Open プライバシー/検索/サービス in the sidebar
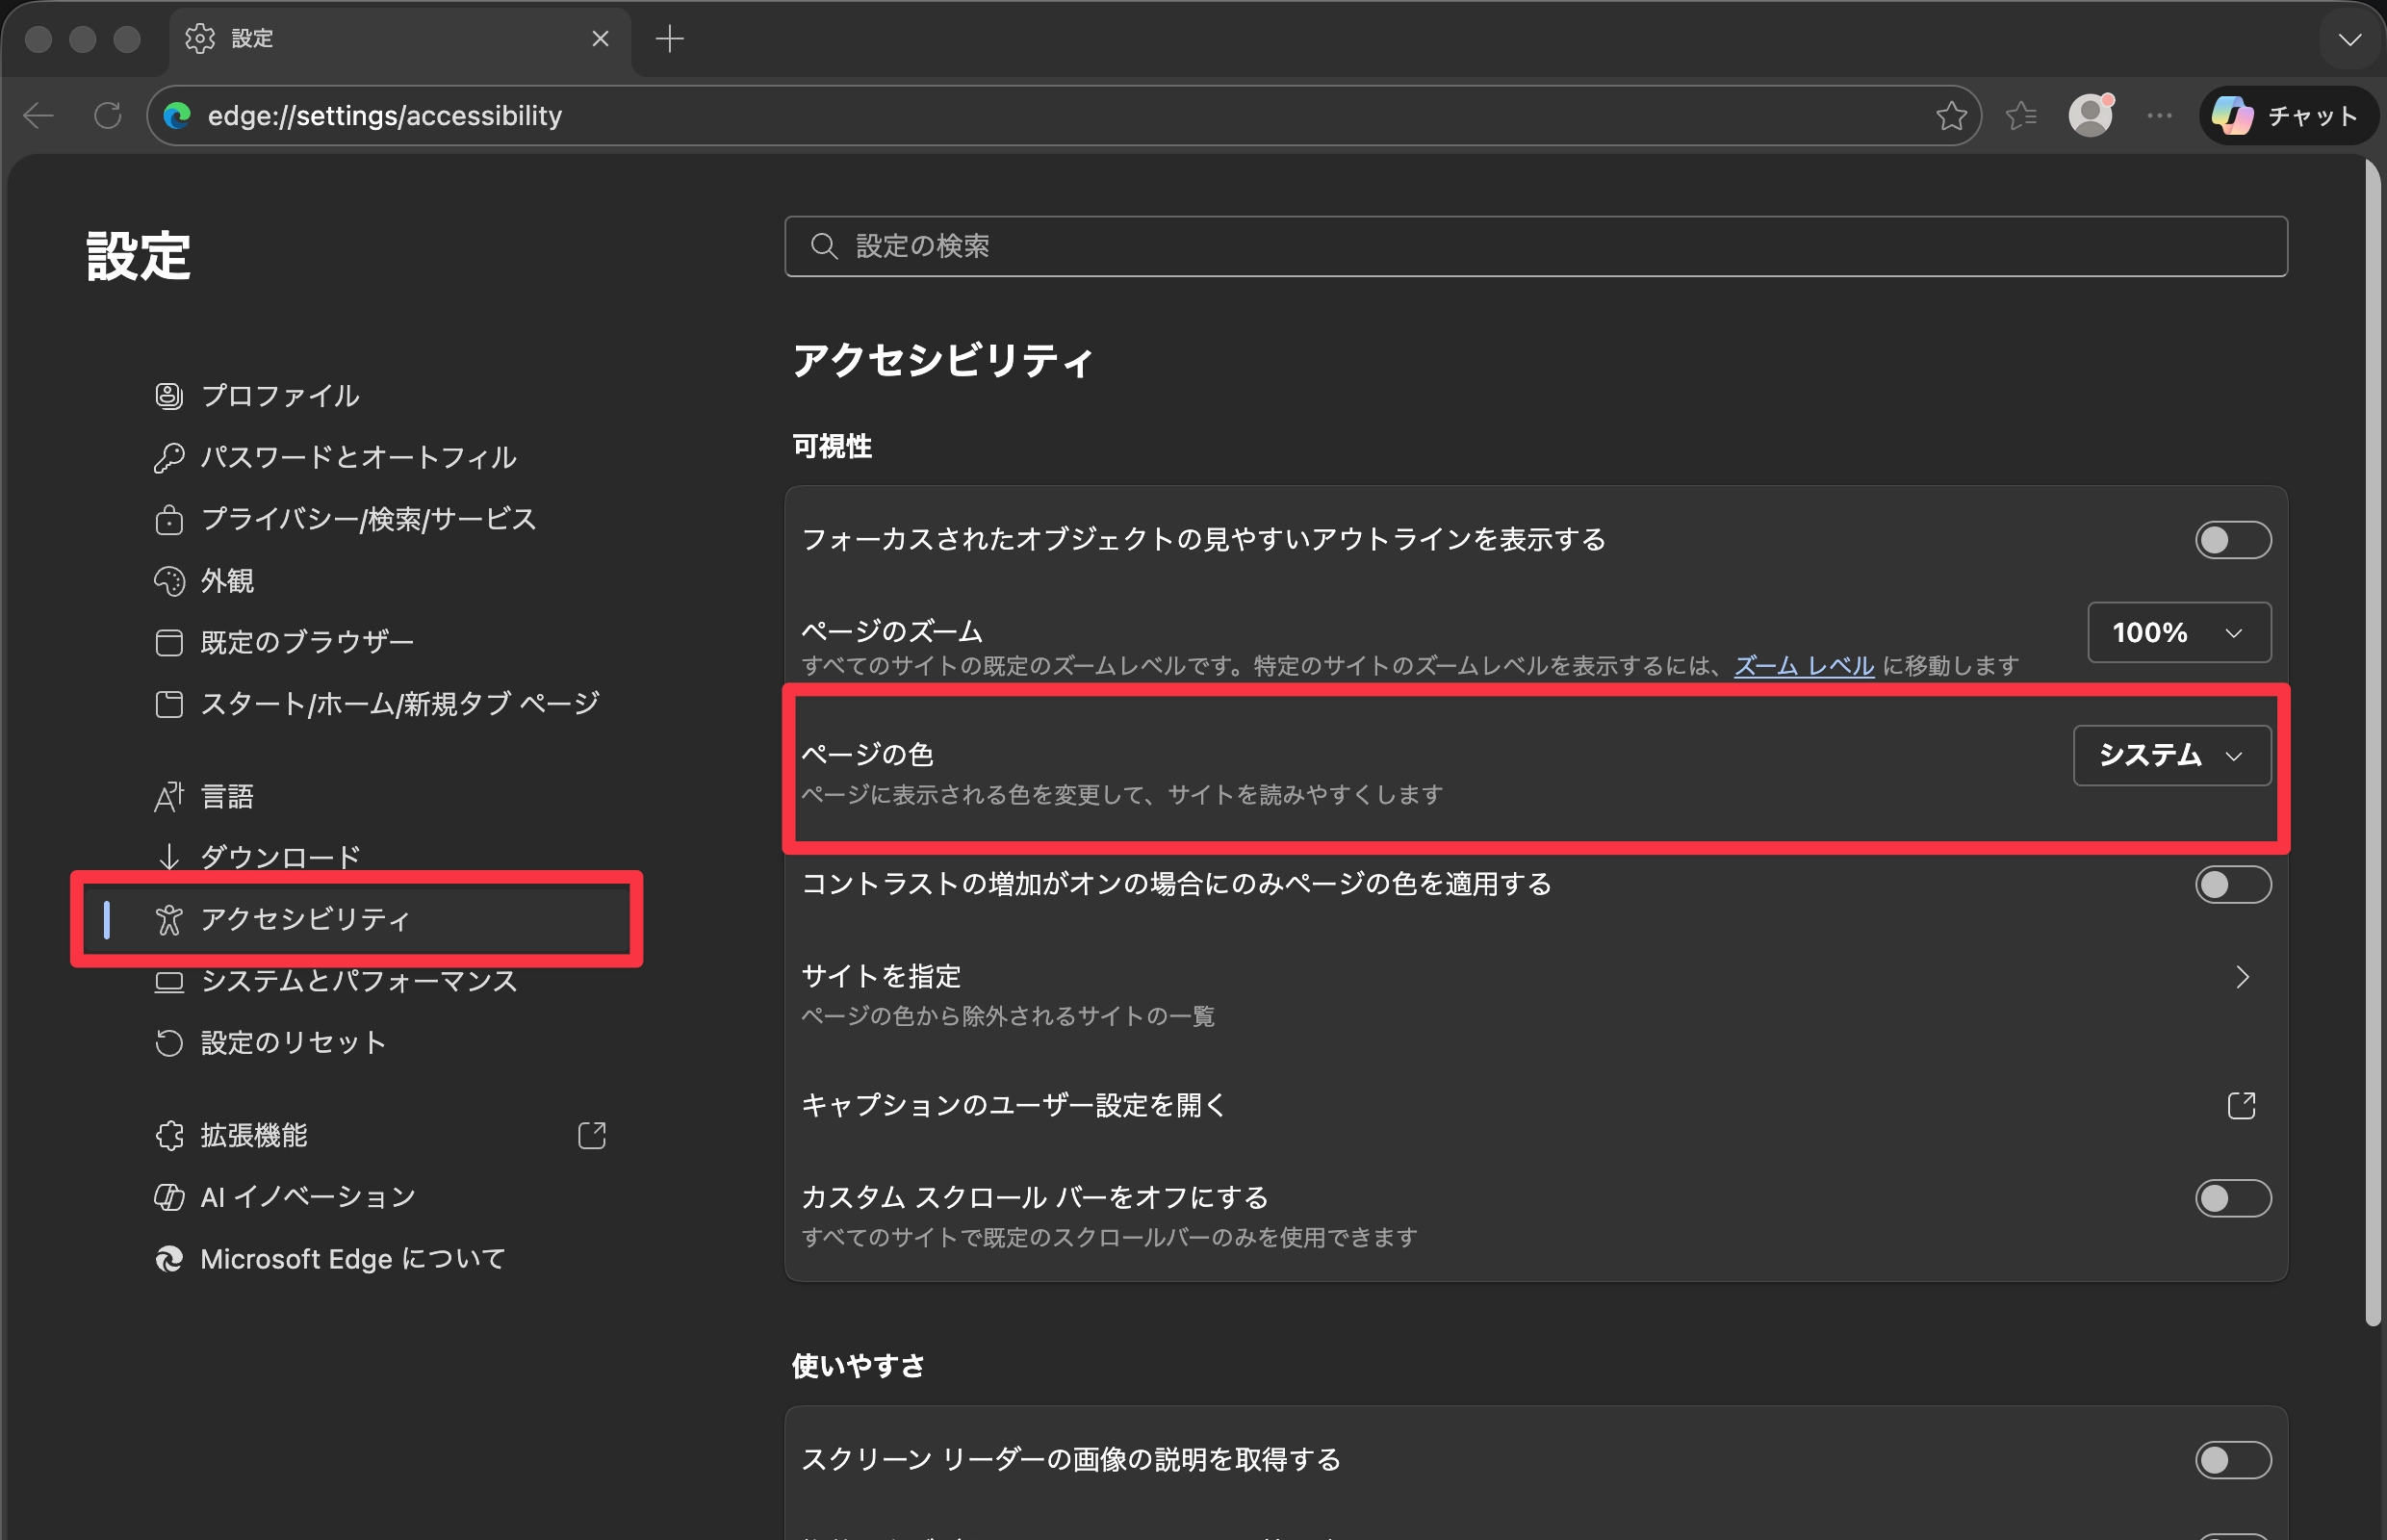The height and width of the screenshot is (1540, 2387). coord(368,519)
